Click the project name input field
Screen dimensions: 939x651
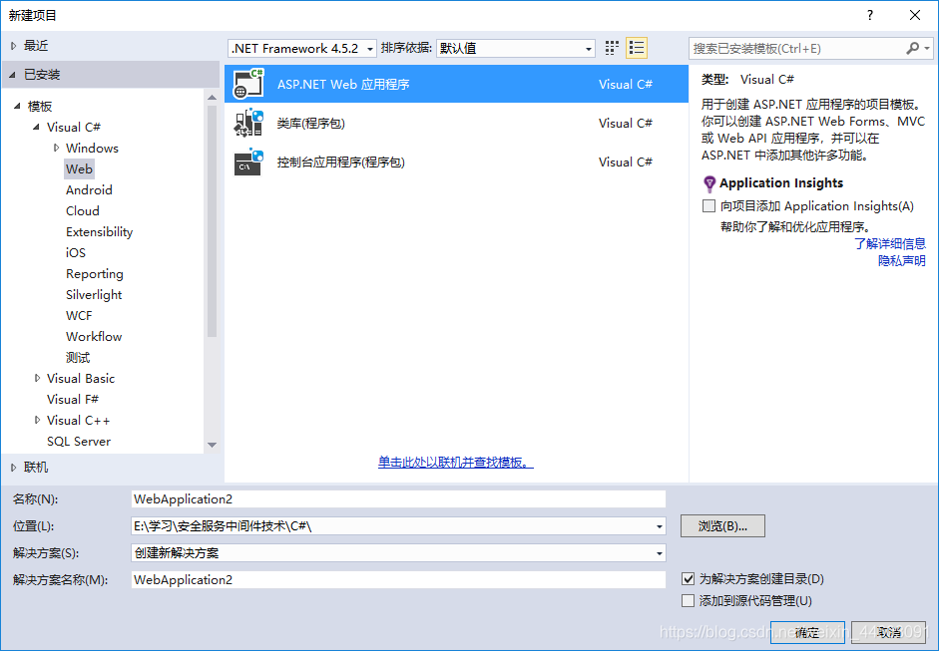click(x=398, y=499)
